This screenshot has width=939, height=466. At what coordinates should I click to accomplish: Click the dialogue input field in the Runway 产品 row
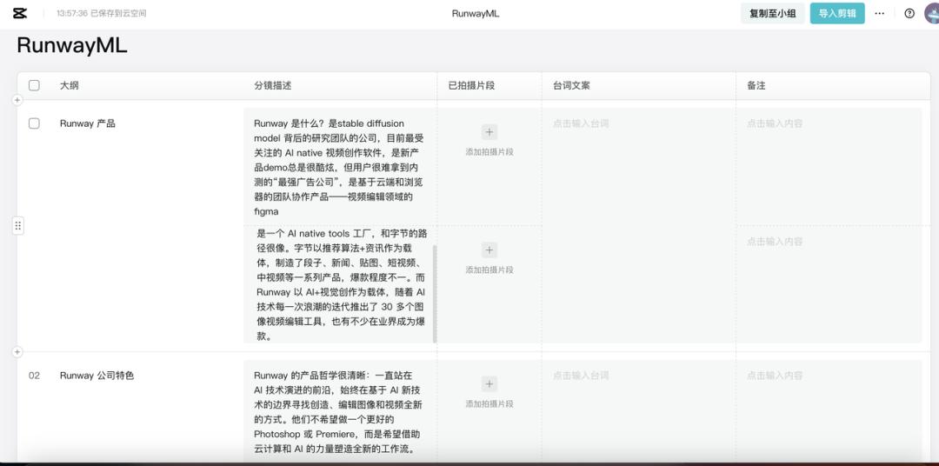click(639, 225)
